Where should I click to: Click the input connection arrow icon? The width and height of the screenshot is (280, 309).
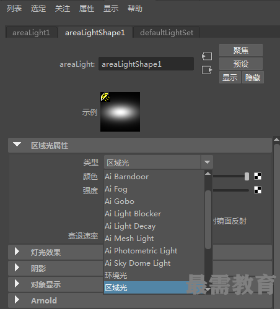[x=207, y=56]
